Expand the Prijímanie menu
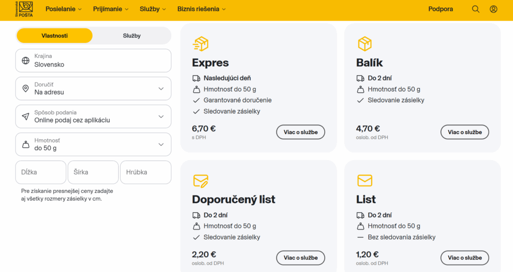513x272 pixels. (111, 9)
